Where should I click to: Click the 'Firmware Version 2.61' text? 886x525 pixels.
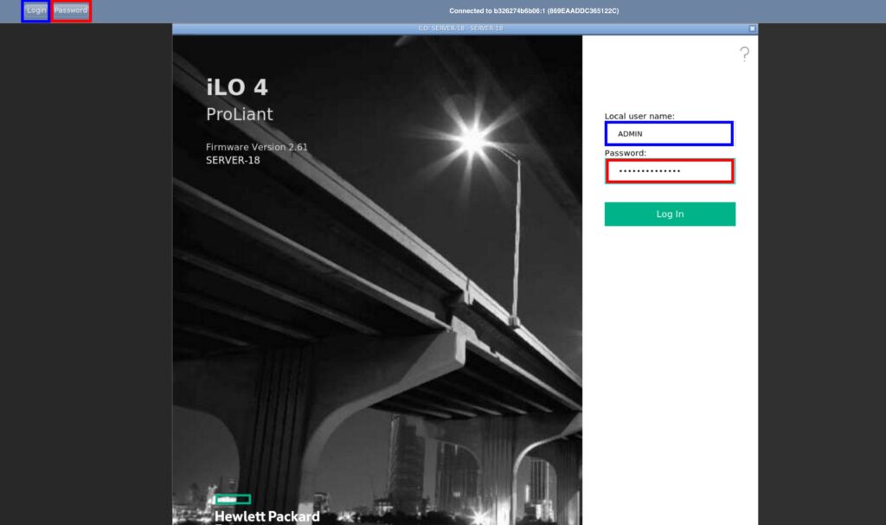pyautogui.click(x=256, y=147)
